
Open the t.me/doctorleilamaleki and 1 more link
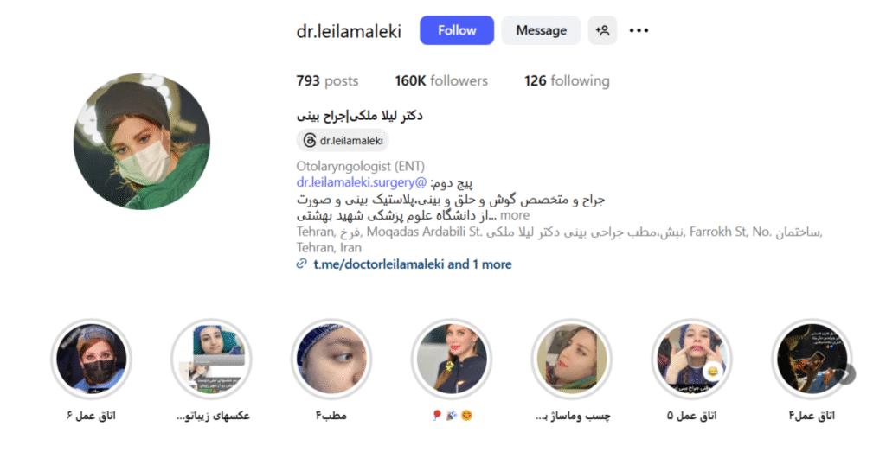click(x=413, y=264)
